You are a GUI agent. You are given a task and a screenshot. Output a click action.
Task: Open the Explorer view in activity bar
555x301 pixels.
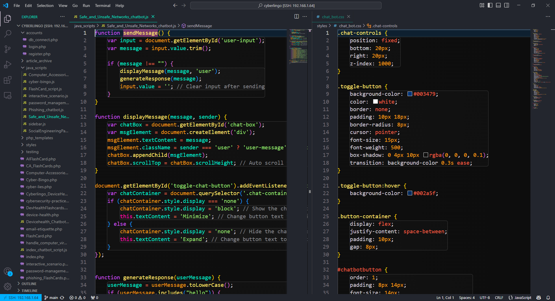tap(8, 19)
